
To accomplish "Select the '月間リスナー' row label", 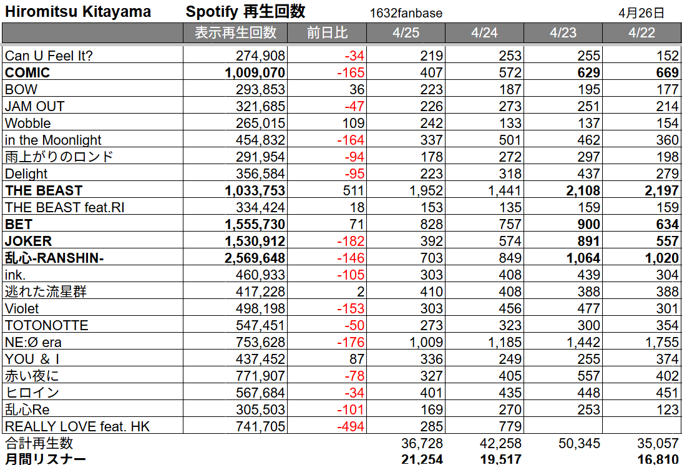I will (45, 459).
